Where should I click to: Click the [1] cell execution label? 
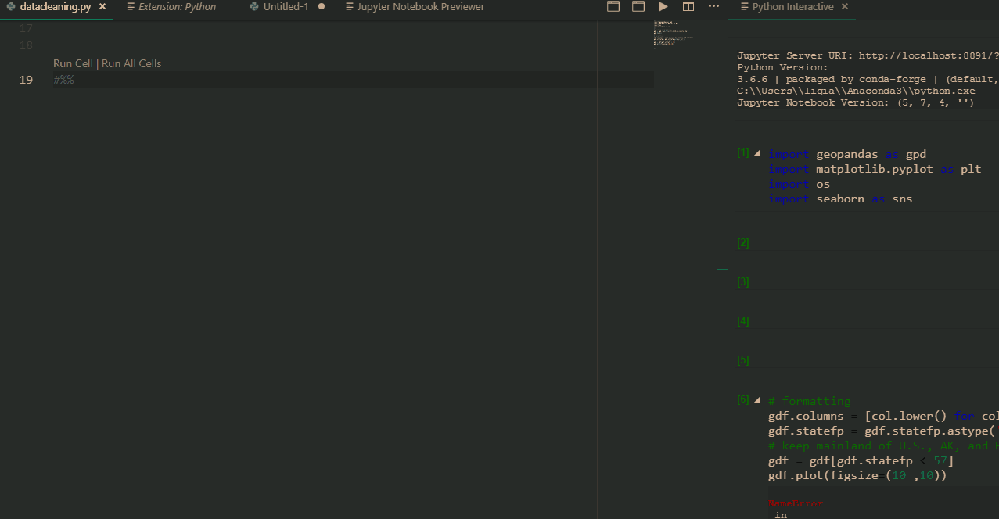743,152
